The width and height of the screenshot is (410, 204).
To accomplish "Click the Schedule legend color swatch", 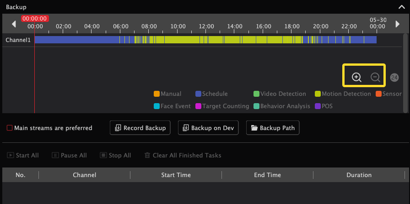I will pyautogui.click(x=198, y=94).
